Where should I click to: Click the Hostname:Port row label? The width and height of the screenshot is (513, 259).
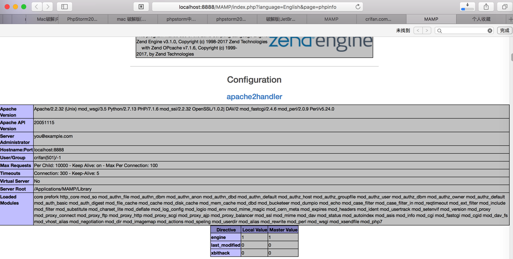[17, 150]
